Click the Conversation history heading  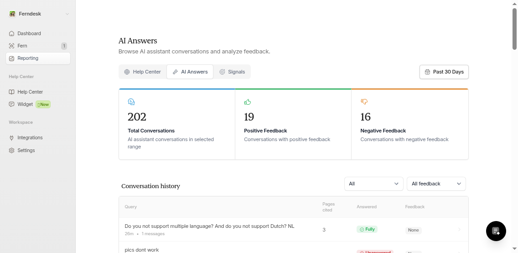click(150, 186)
